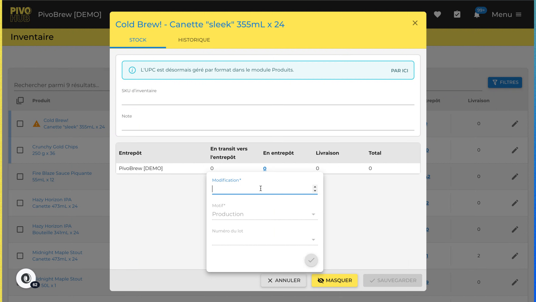Open the Menu hamburger in header
This screenshot has width=536, height=302.
coord(518,15)
